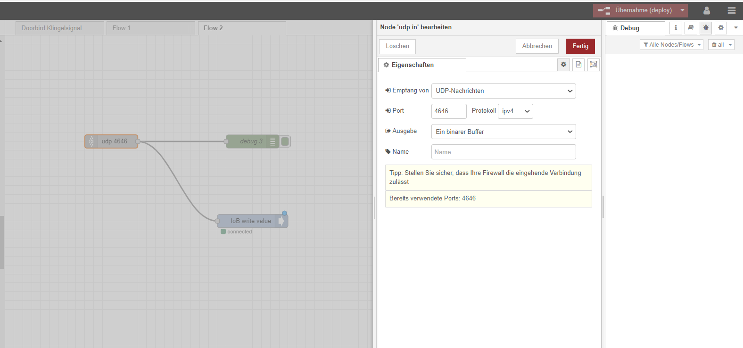
Task: Open the Empfang von dropdown
Action: 504,91
